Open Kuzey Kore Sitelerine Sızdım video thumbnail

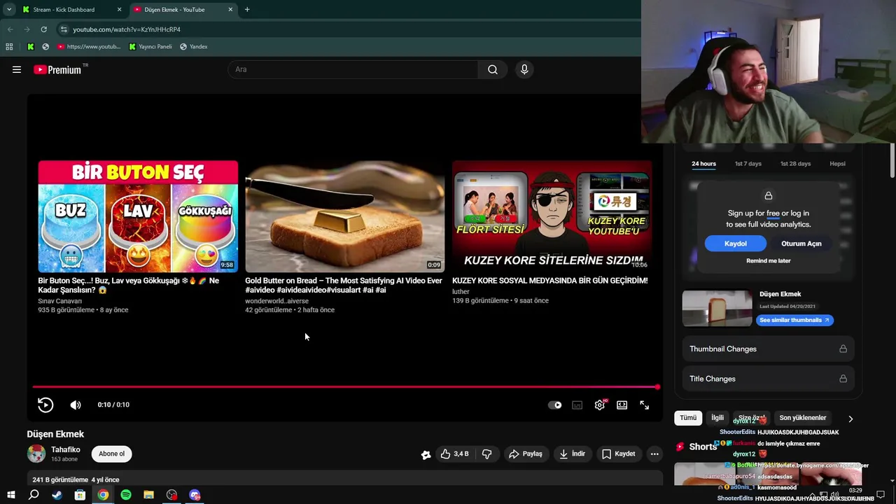point(552,216)
